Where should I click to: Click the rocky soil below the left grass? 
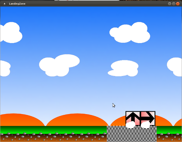pos(53,138)
